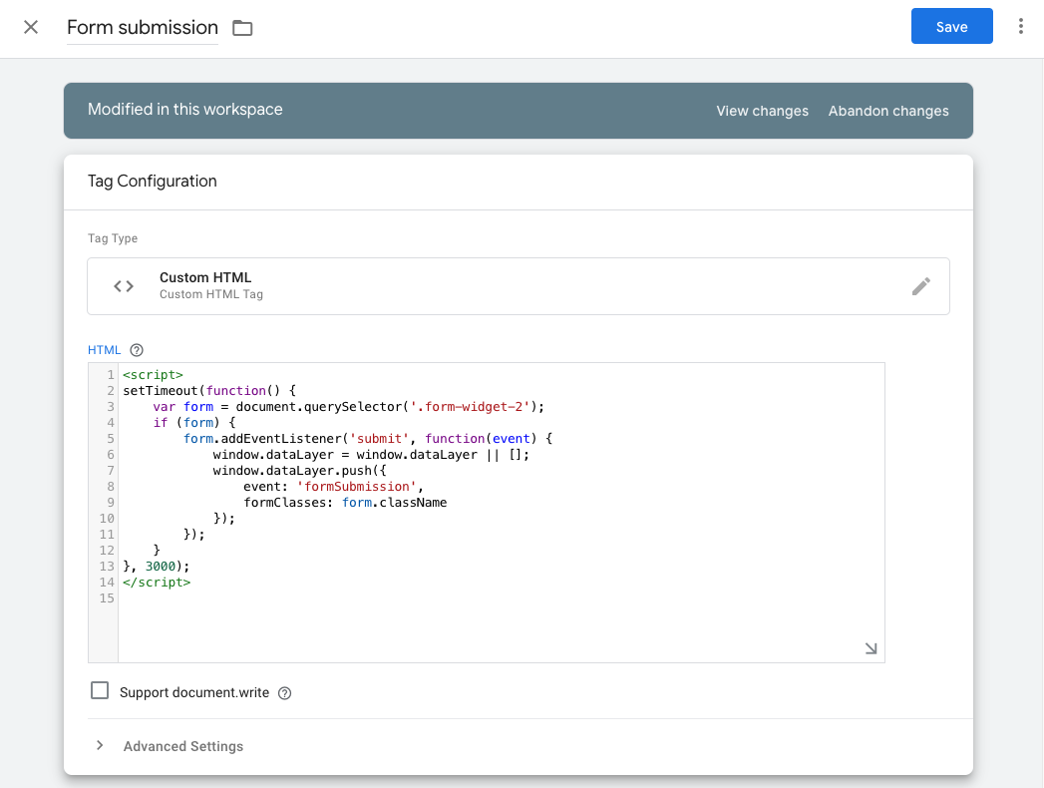
Task: Open the folder icon next to tag name
Action: [242, 28]
